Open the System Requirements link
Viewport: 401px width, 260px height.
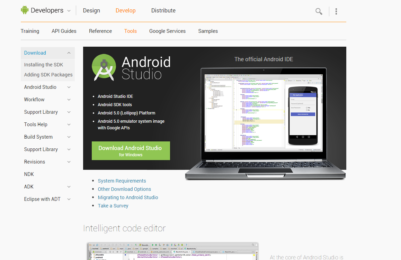[122, 181]
